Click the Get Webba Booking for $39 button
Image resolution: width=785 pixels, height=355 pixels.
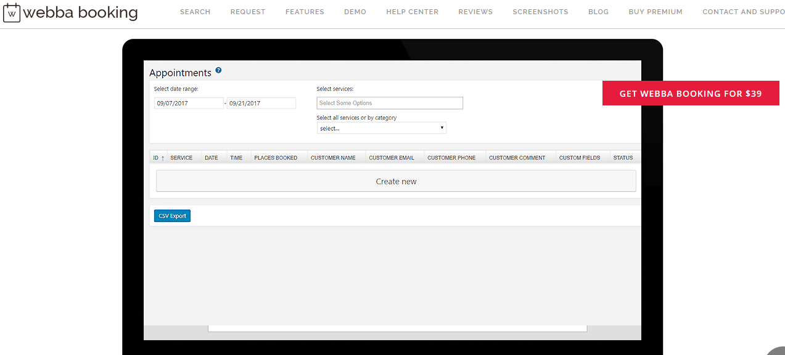[691, 94]
